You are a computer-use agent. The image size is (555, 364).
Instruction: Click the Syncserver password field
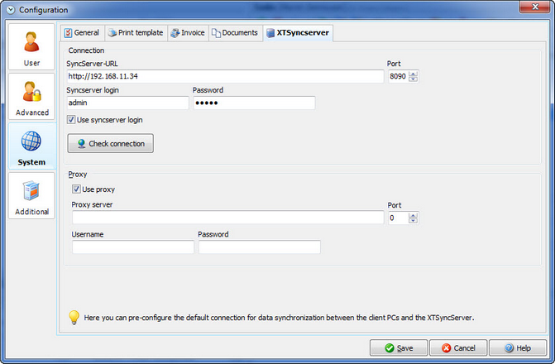pyautogui.click(x=254, y=103)
